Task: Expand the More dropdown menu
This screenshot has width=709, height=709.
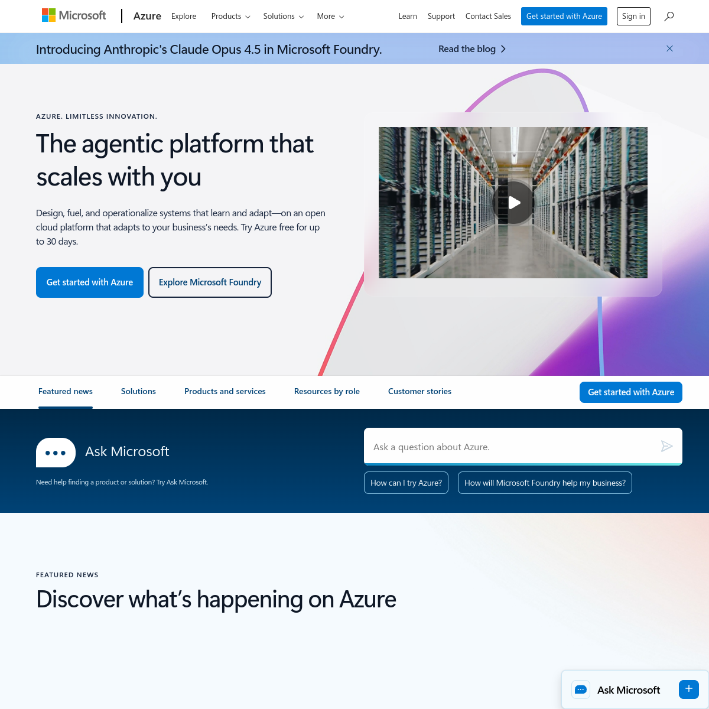Action: (x=330, y=17)
